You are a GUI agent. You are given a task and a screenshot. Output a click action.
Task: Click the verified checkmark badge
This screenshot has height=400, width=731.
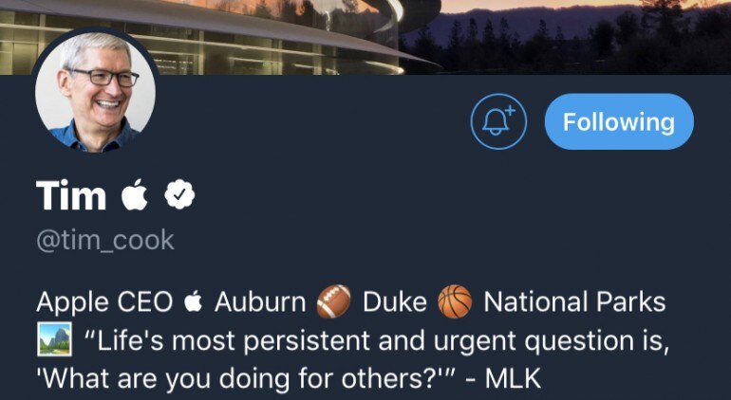[179, 196]
